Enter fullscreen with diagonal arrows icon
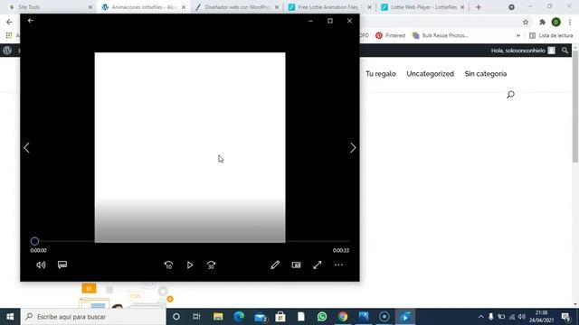This screenshot has width=579, height=325. (x=318, y=265)
